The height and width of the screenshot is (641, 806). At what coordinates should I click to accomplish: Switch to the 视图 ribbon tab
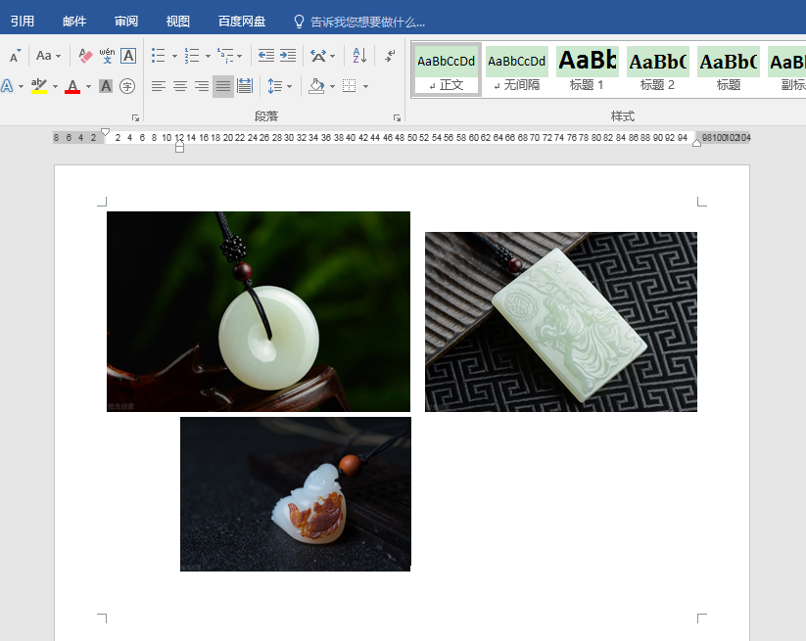[178, 22]
